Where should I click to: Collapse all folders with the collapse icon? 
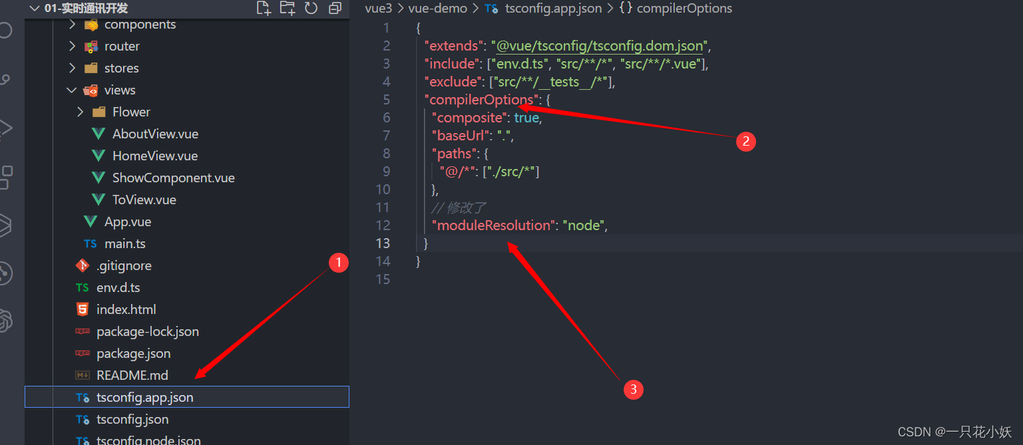tap(335, 8)
